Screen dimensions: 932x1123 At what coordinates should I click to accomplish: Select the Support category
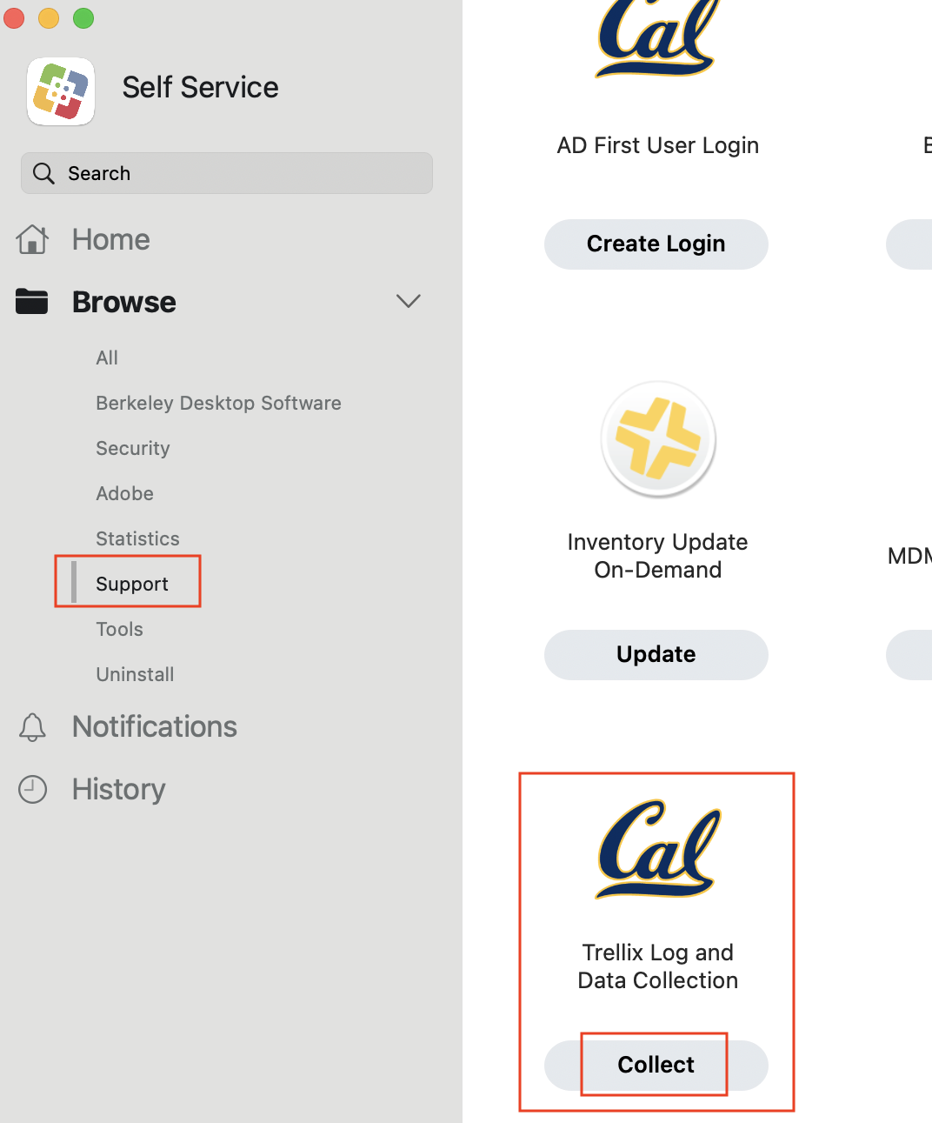point(132,584)
